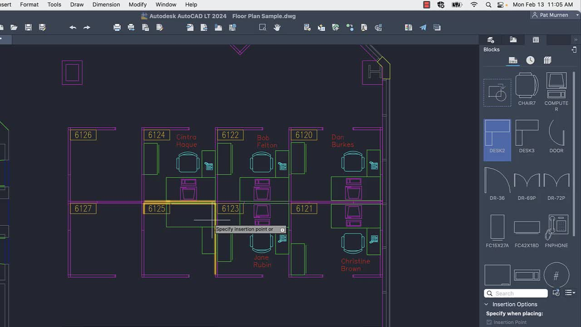
Task: Select the DESK3 block thumbnail
Action: [527, 136]
